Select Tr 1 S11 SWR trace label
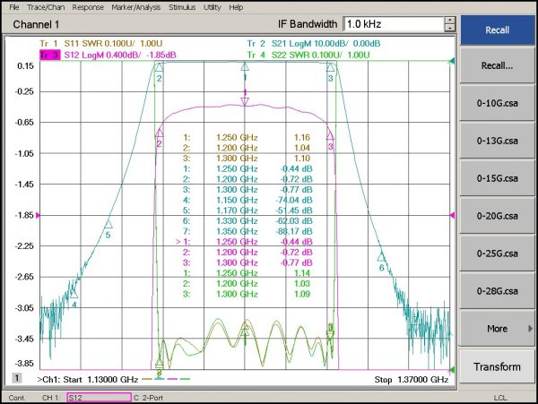 pos(101,44)
